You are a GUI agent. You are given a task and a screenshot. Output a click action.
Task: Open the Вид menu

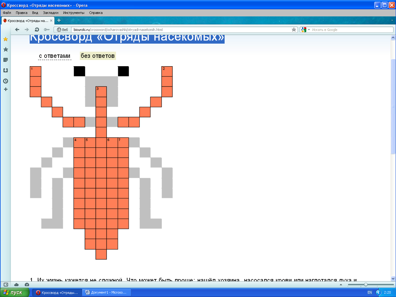(35, 13)
